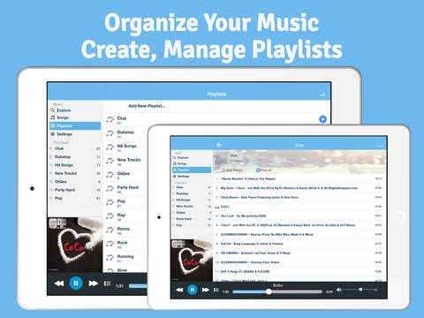
Task: Tap Add Songs under the Club banner
Action: [x=232, y=170]
